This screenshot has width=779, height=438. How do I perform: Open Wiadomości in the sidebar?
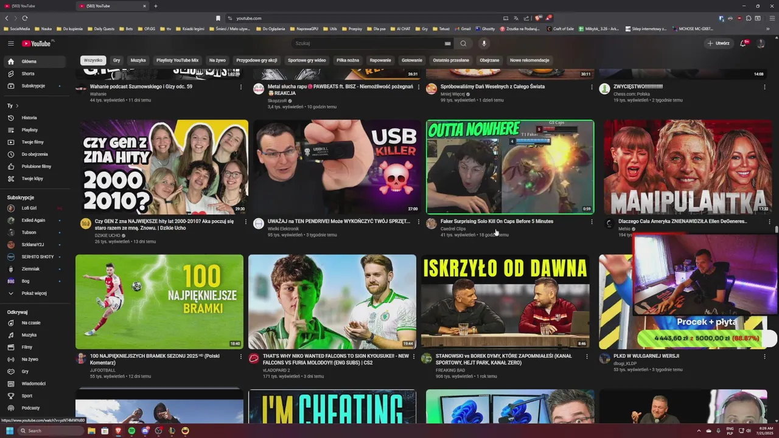pos(35,384)
